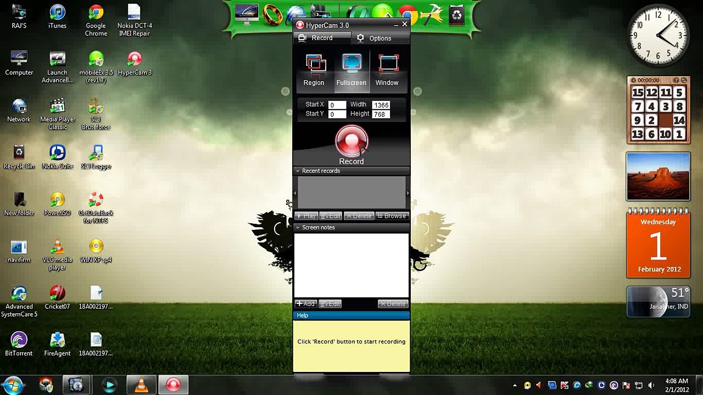Click inside the Screen notes text area
703x395 pixels.
pyautogui.click(x=351, y=266)
